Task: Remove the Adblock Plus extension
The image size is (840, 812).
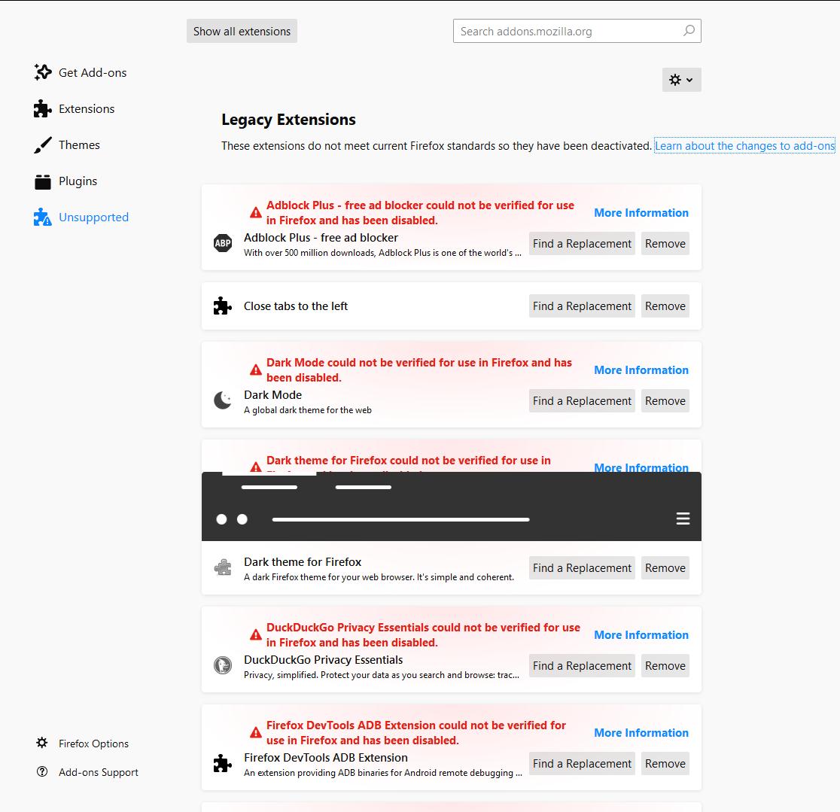Action: tap(665, 243)
